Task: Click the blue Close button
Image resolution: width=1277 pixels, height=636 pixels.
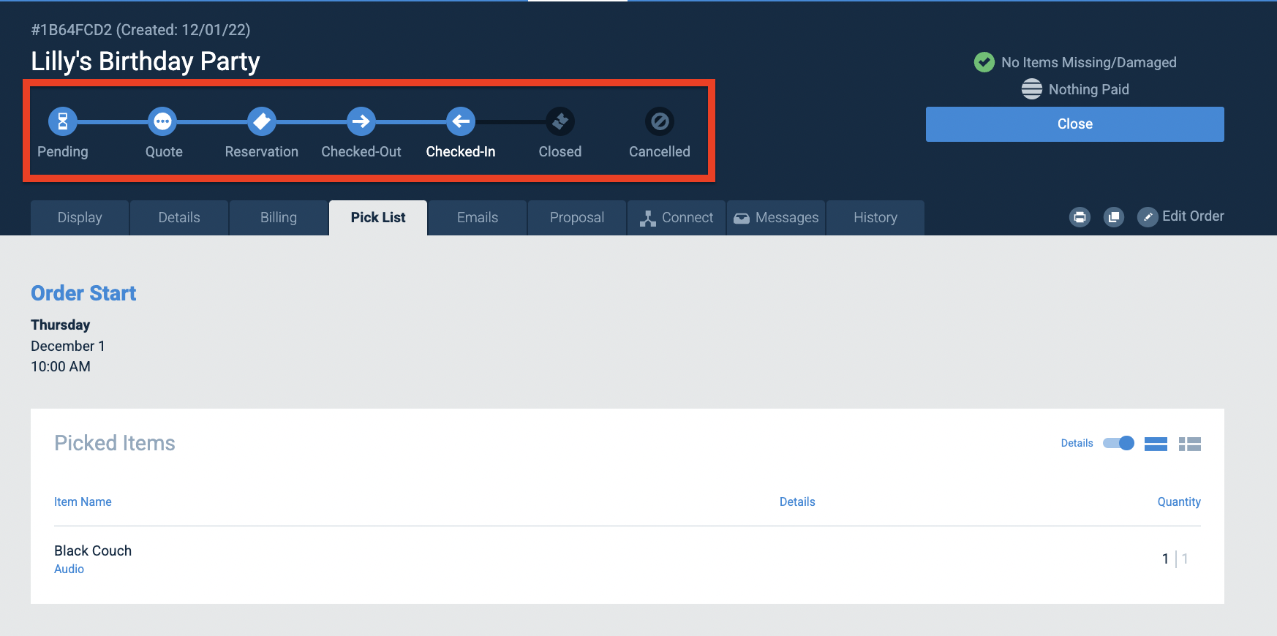Action: point(1075,124)
